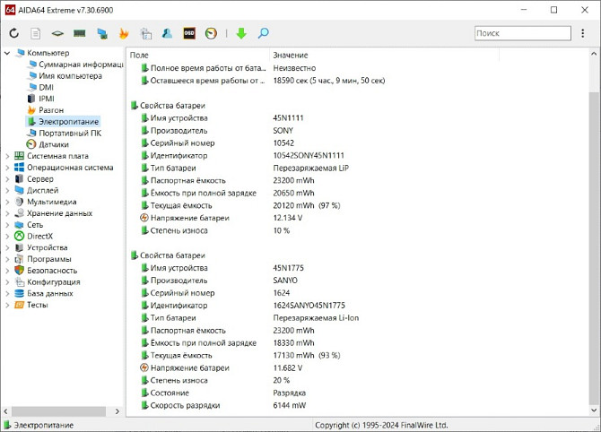Select Суммарная информация in tree
The height and width of the screenshot is (432, 601).
coord(81,65)
